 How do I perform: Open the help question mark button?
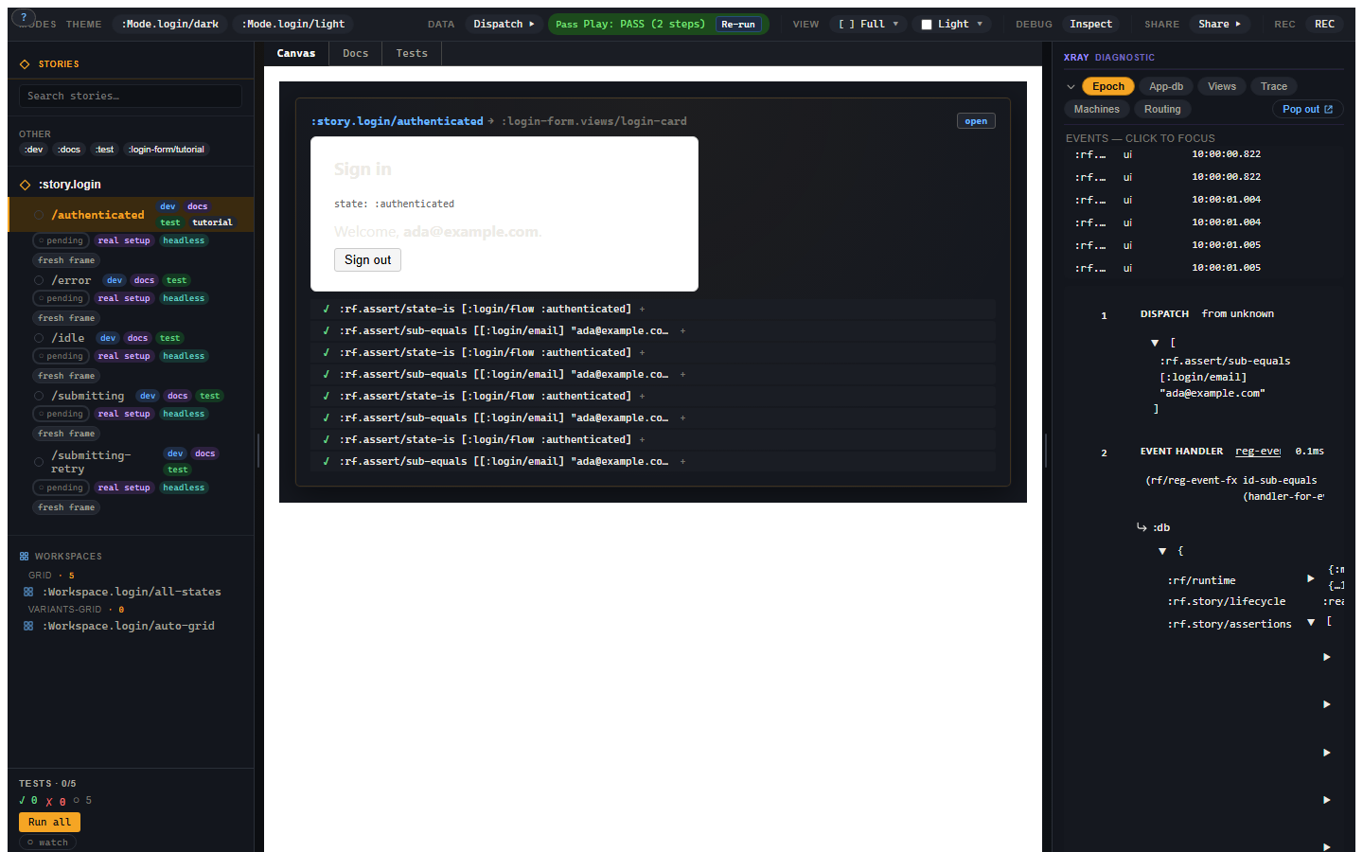(24, 17)
